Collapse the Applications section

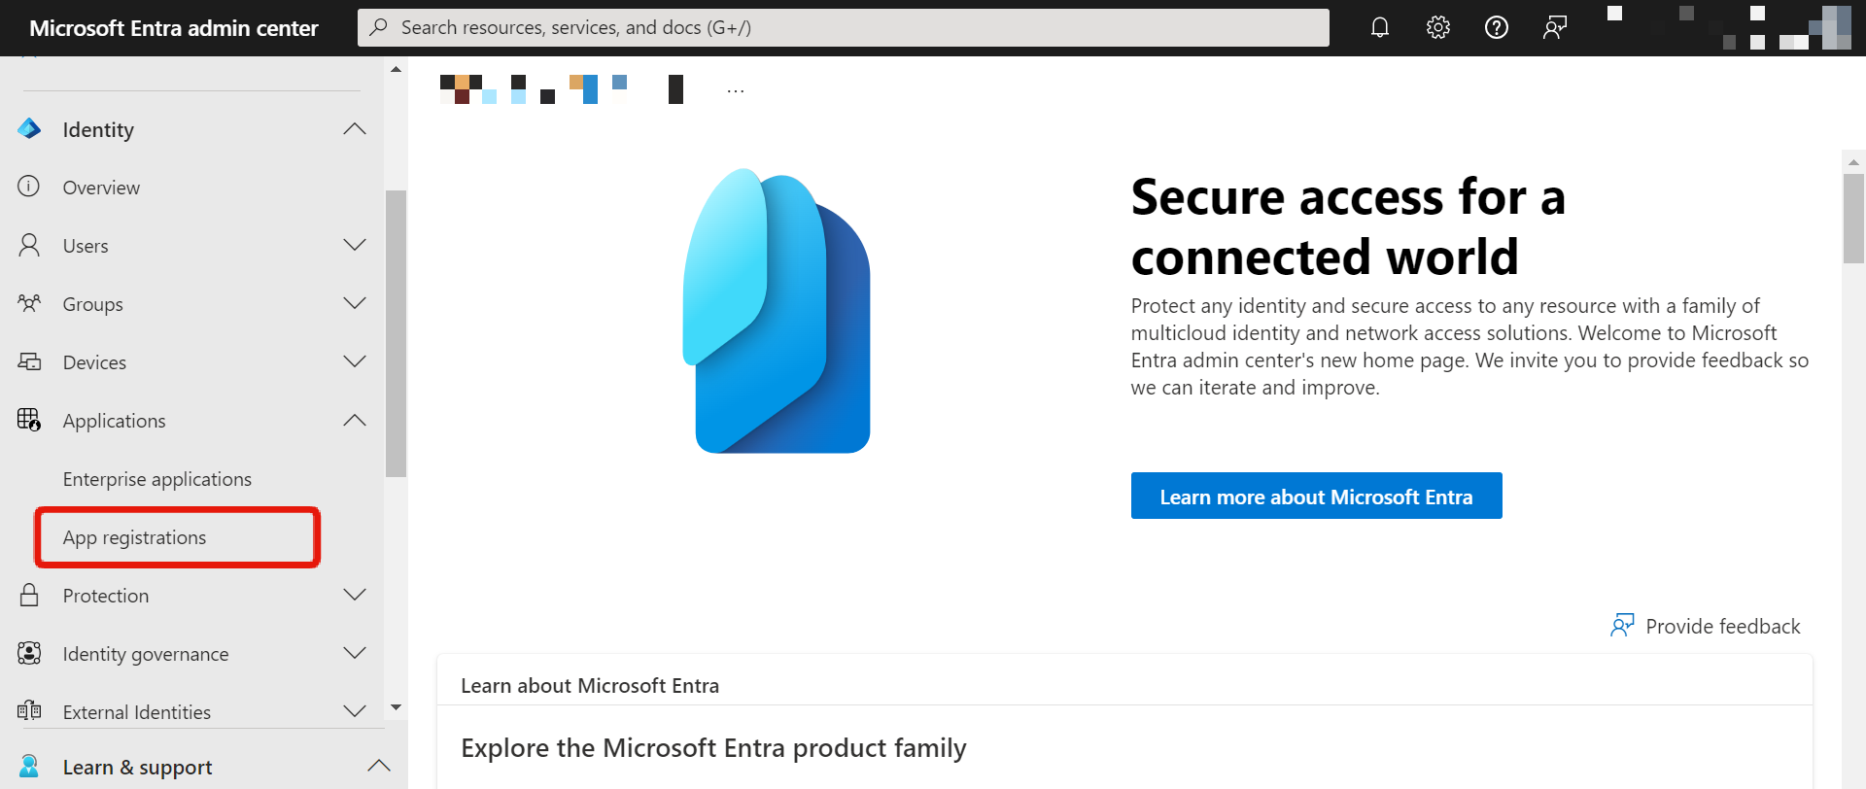point(355,420)
